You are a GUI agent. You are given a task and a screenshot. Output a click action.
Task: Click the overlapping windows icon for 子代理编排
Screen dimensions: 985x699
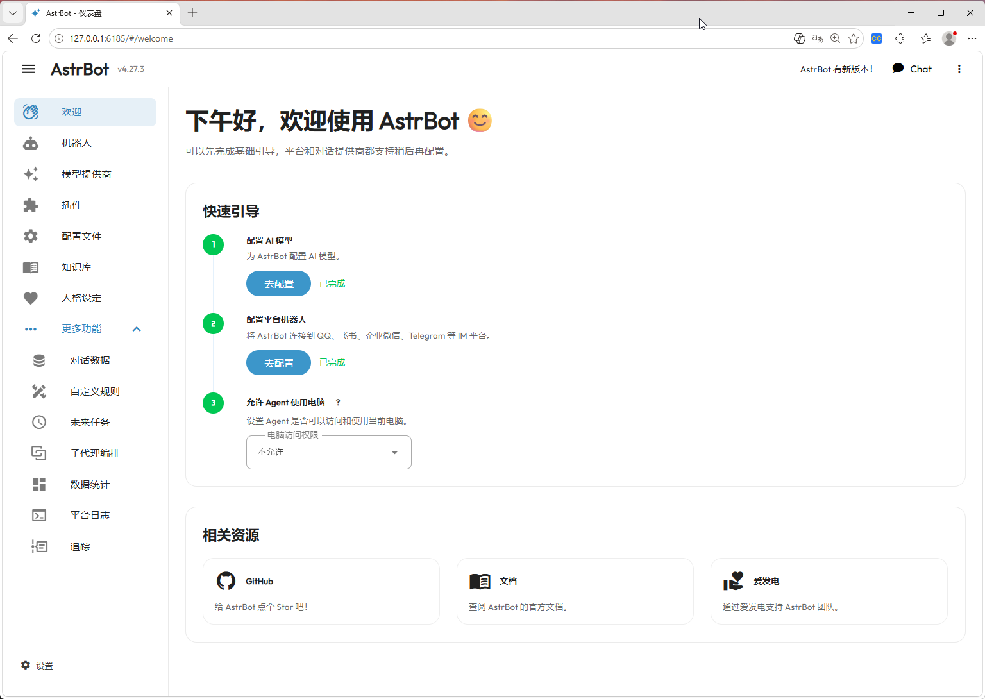point(39,453)
